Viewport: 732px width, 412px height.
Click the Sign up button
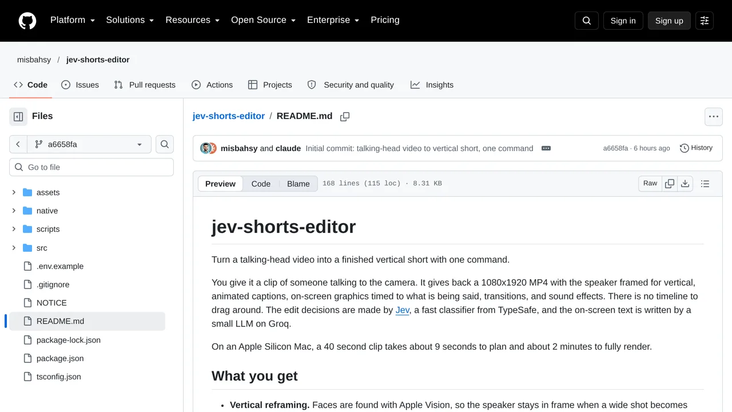tap(669, 21)
